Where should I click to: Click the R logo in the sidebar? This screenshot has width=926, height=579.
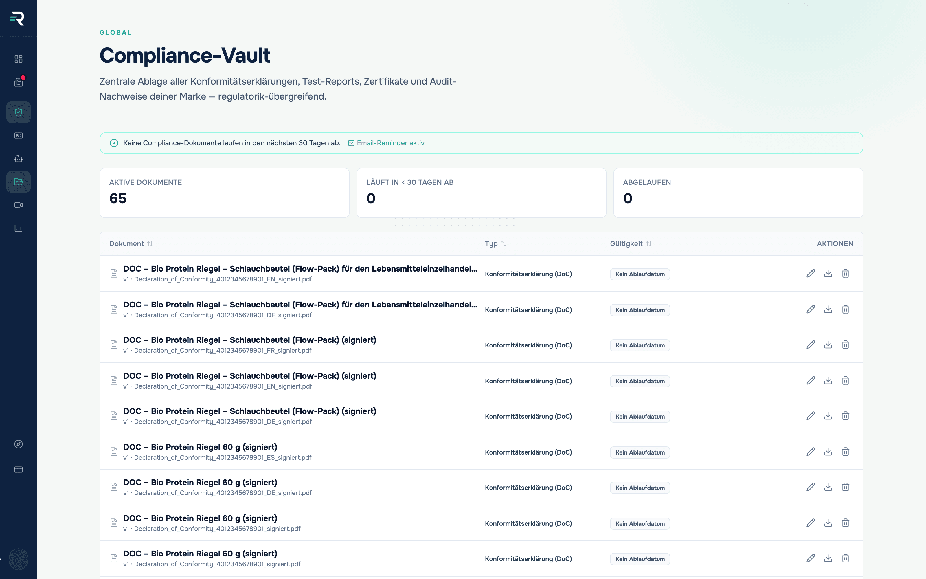point(17,18)
